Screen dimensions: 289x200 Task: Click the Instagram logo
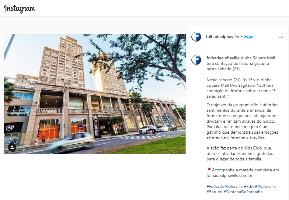click(19, 9)
